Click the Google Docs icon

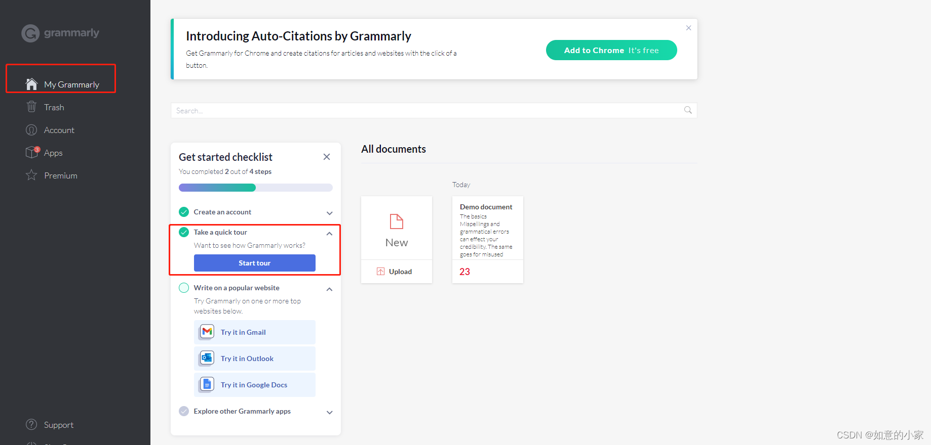pos(207,384)
